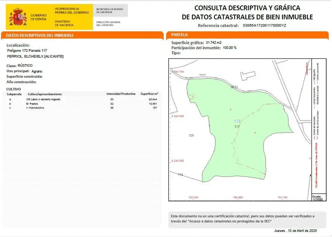332x237 pixels.
Task: Click the Superficie m² column header
Action: coord(149,94)
